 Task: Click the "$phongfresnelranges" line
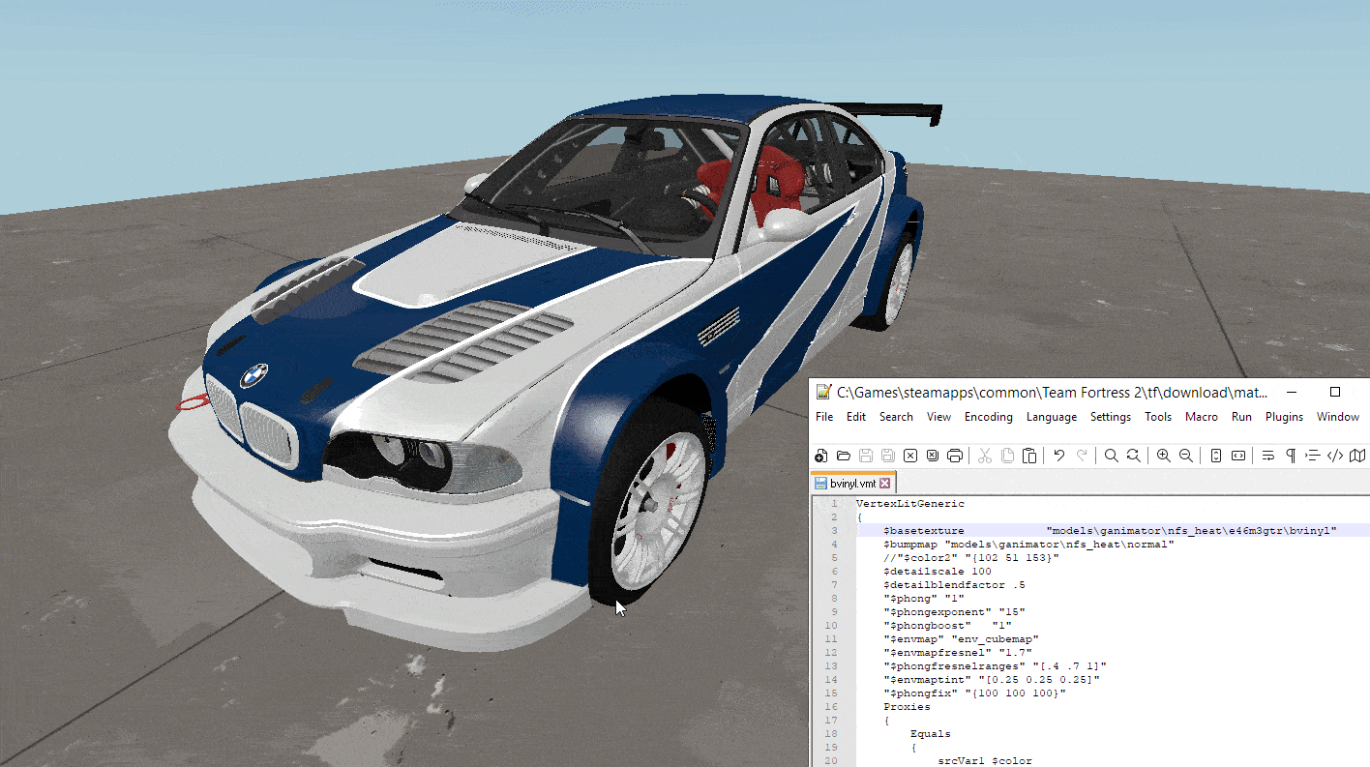pos(995,665)
